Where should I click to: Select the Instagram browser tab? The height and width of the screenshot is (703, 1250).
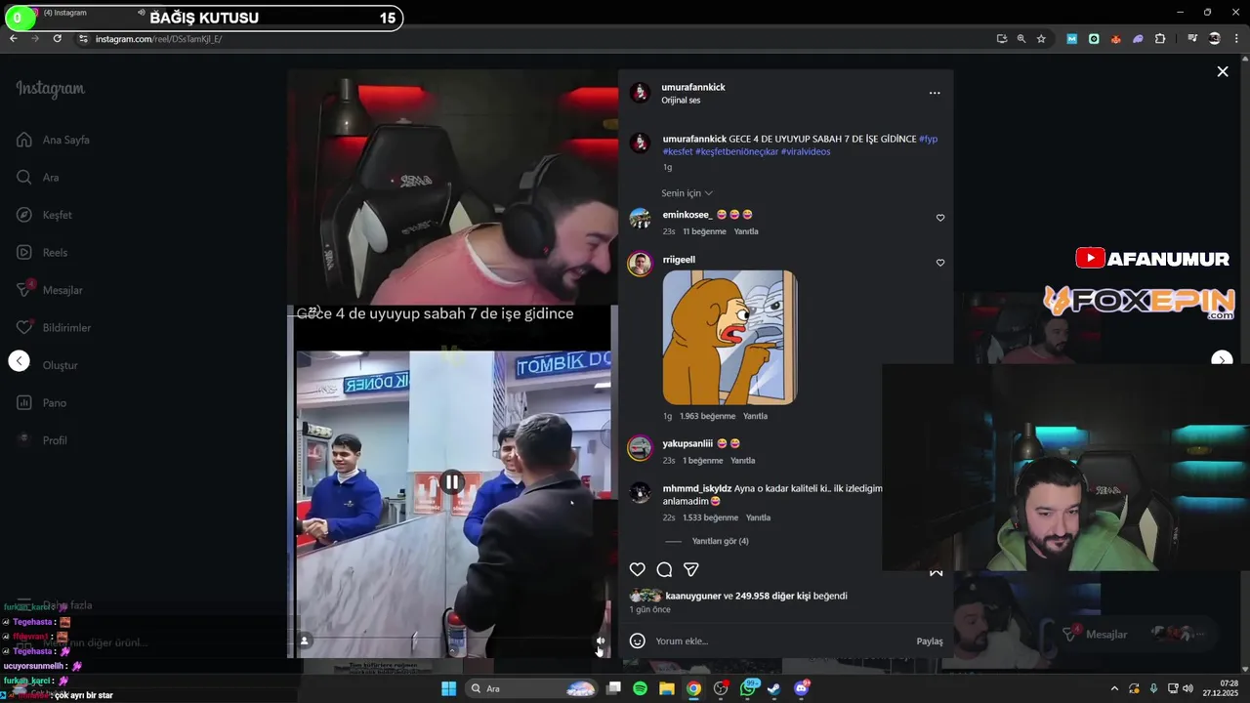pyautogui.click(x=73, y=14)
